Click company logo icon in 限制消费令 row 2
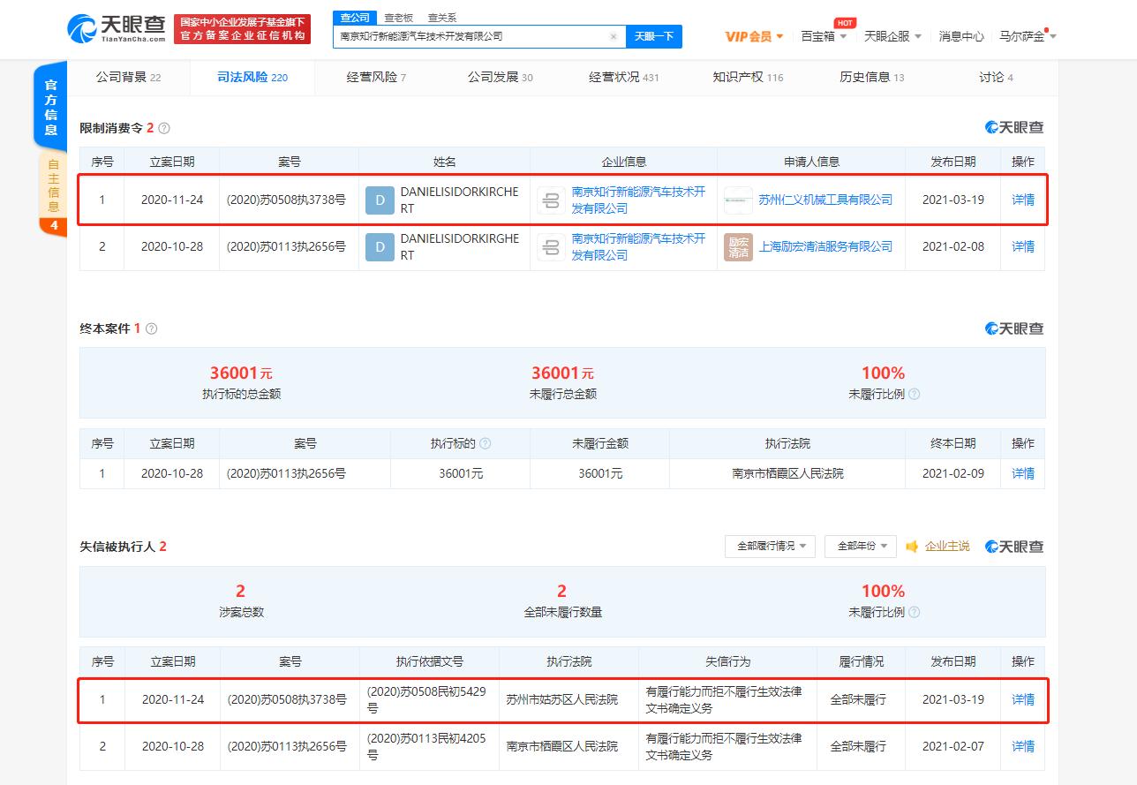This screenshot has height=785, width=1137. click(551, 247)
